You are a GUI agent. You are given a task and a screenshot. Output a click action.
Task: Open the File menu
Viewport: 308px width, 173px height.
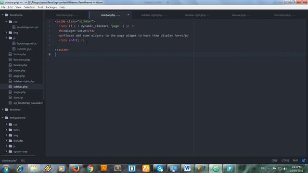coord(3,7)
